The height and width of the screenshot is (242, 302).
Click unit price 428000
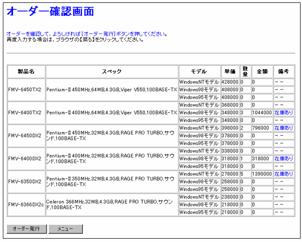tap(230, 82)
